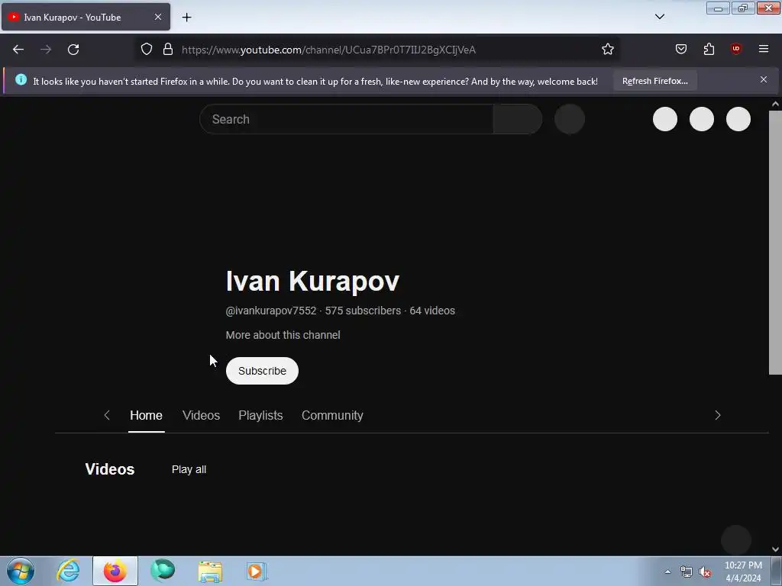Viewport: 782px width, 586px height.
Task: Go back with the browser back arrow
Action: point(18,50)
